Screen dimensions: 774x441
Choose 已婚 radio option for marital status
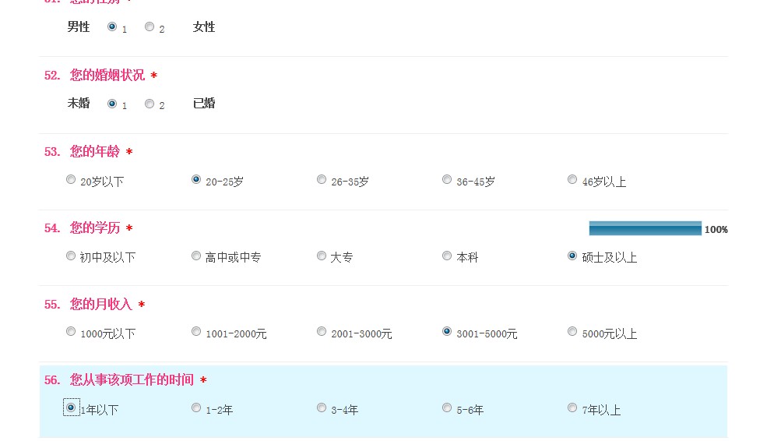150,103
